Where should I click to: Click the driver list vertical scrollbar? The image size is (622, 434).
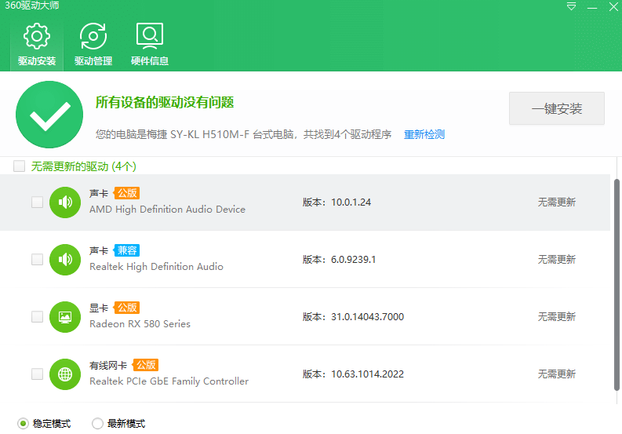617,285
